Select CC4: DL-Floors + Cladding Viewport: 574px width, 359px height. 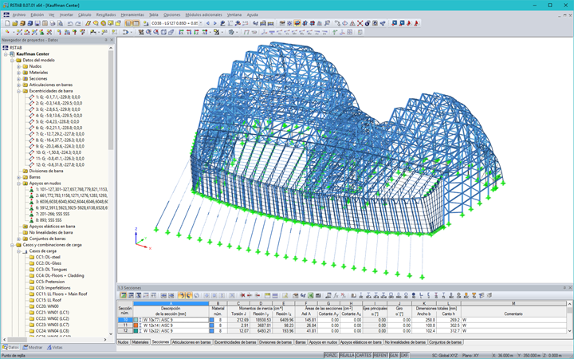tap(60, 275)
